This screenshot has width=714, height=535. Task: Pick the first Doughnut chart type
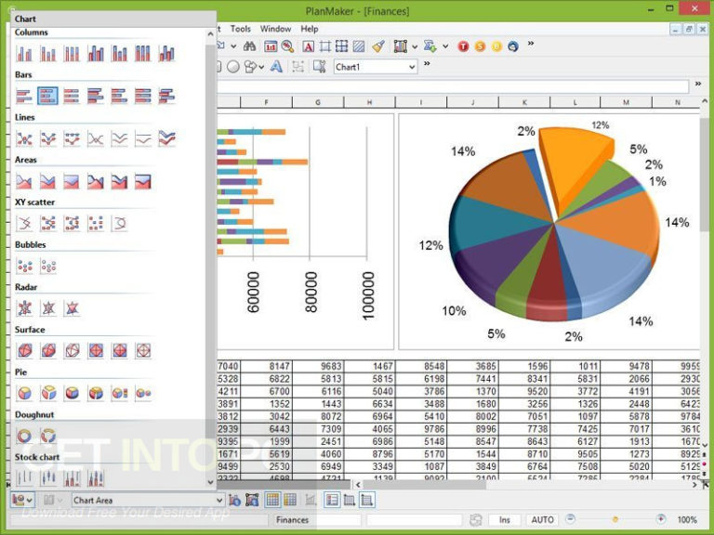click(24, 436)
